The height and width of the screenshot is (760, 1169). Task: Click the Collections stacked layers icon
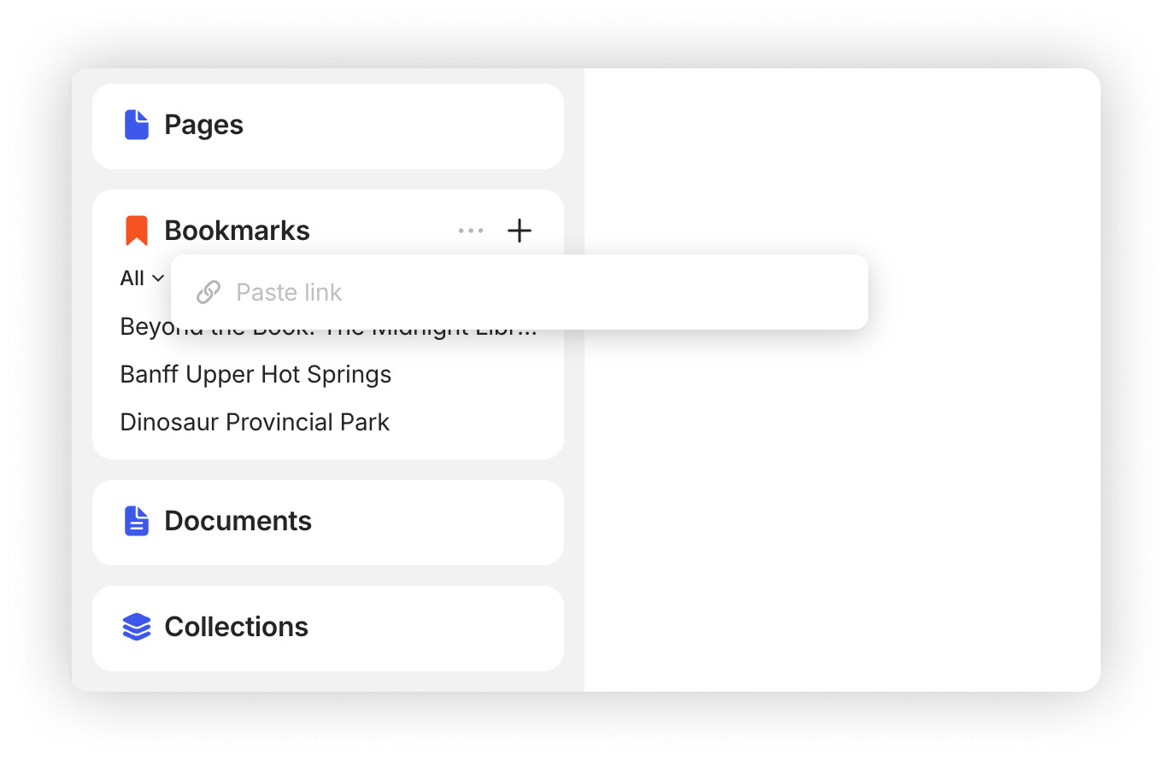[137, 627]
